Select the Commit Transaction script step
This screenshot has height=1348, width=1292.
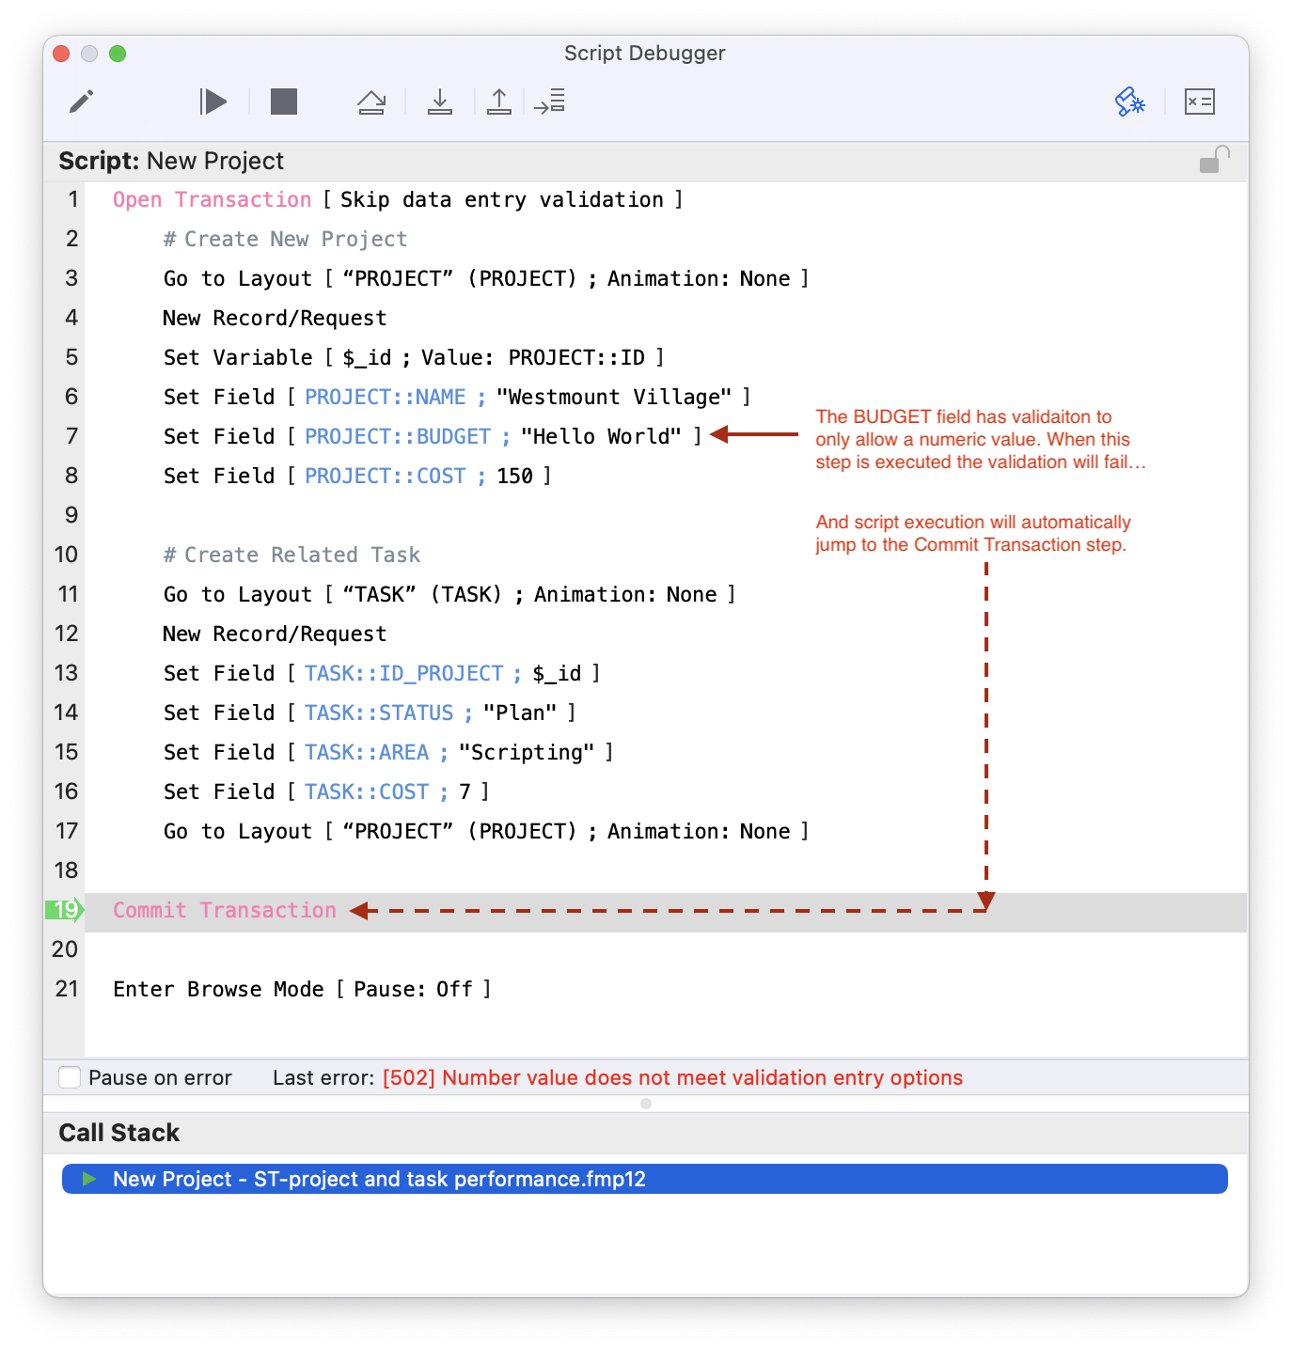[x=224, y=910]
